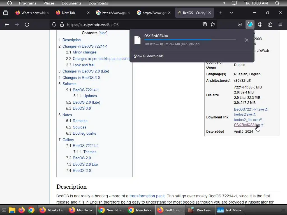The width and height of the screenshot is (287, 215).
Task: Open the taskbar window-list menu icon at right end
Action: [283, 210]
